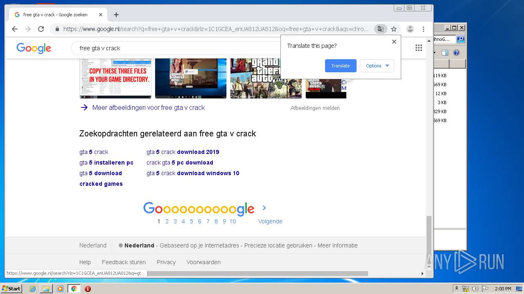This screenshot has height=294, width=524.
Task: Click the horizontal scrollbar thumb in Chrome
Action: (x=257, y=274)
